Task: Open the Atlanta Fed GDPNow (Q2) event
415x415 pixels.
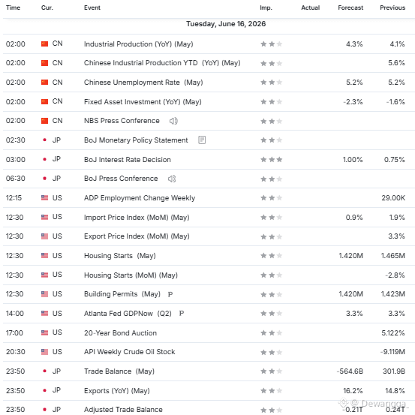Action: pos(128,314)
